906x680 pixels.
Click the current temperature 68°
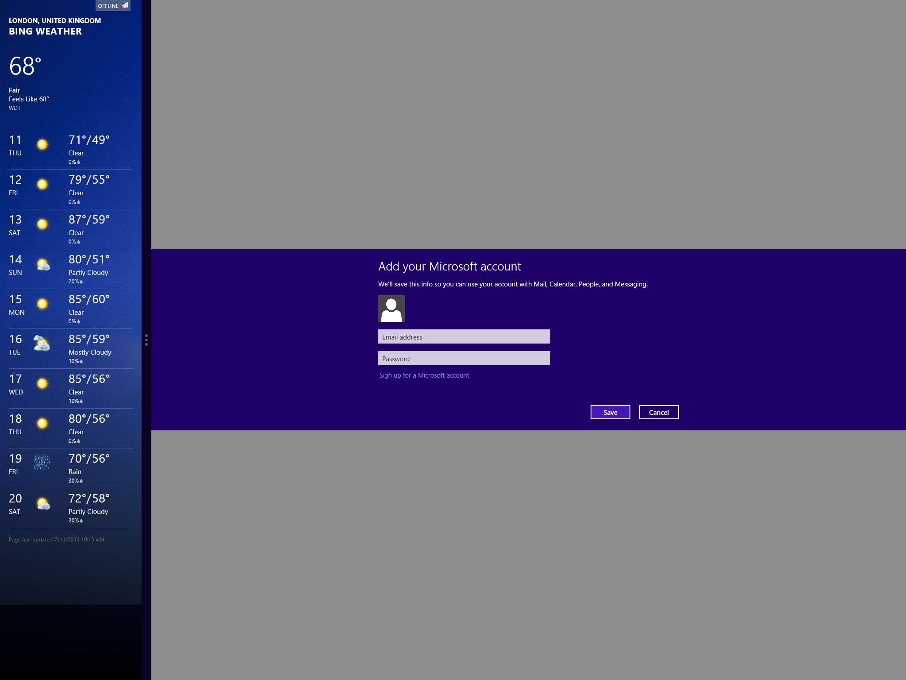(x=25, y=66)
